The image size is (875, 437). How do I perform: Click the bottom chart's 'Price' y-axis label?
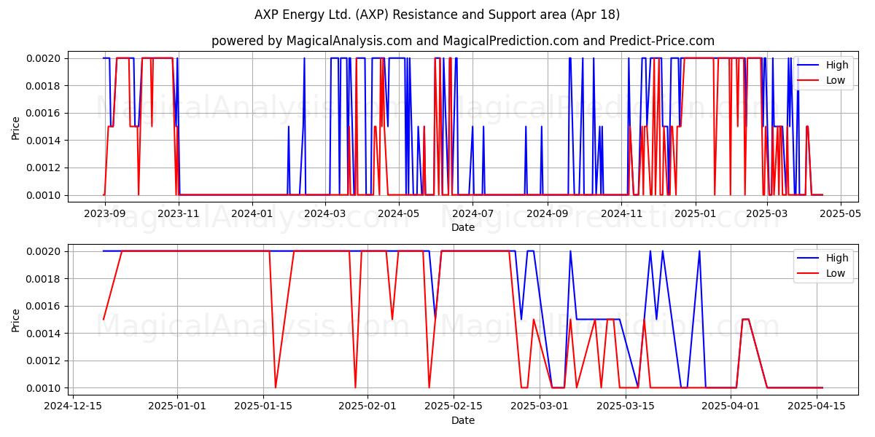coord(16,320)
